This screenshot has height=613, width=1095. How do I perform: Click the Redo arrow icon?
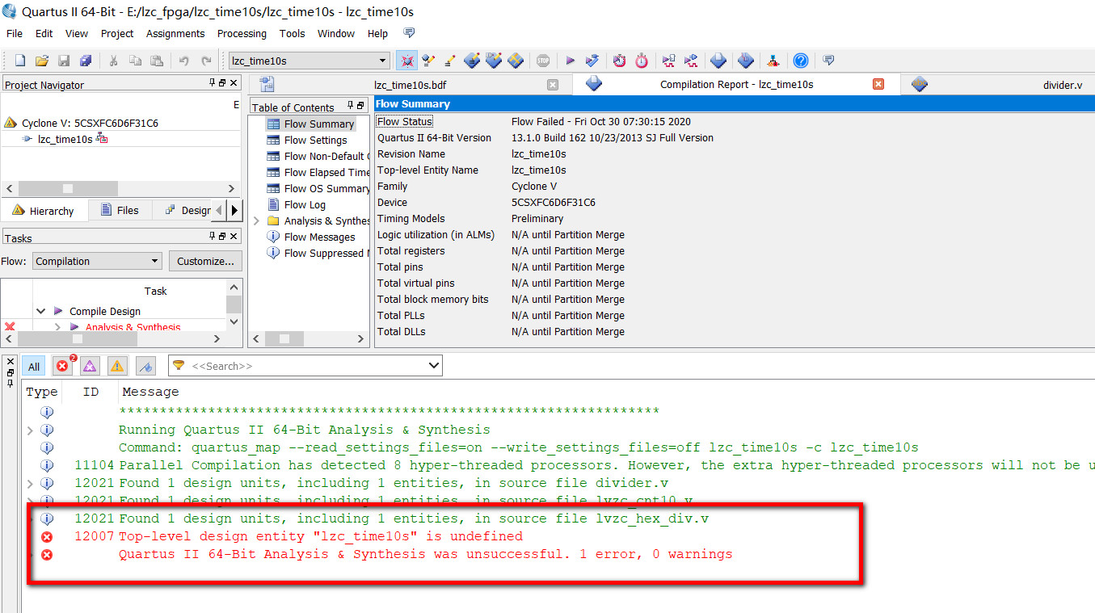click(206, 61)
